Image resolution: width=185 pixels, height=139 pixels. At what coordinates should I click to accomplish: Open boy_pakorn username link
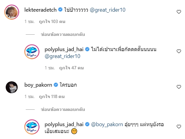tap(38, 85)
